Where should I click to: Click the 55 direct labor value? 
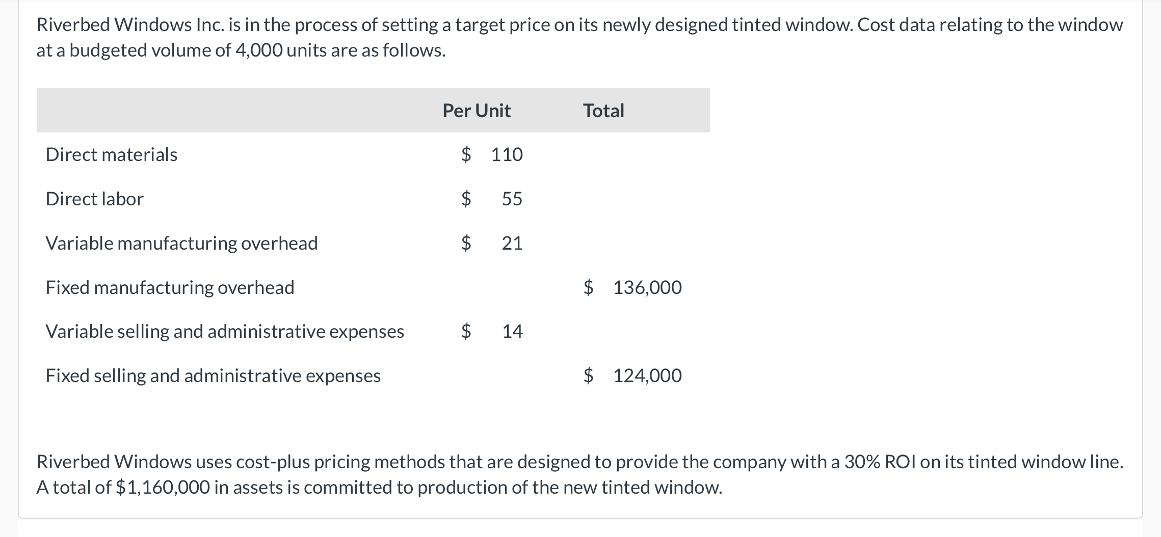(x=512, y=199)
